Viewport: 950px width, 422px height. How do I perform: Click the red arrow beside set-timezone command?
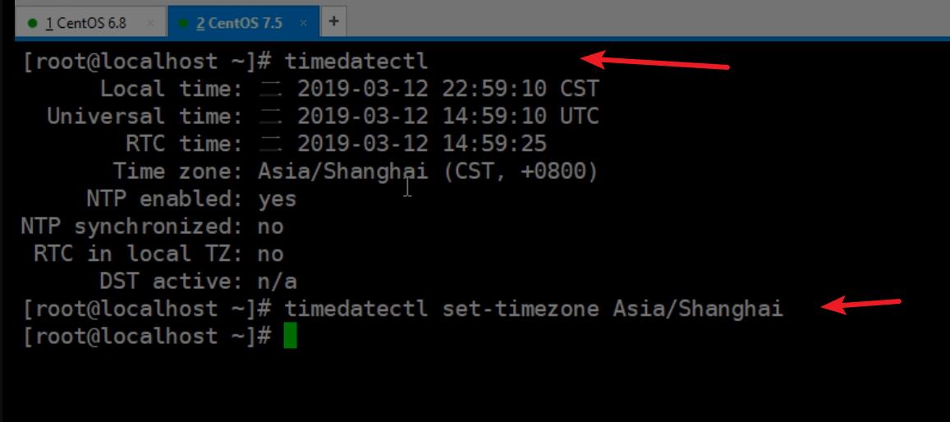(861, 305)
